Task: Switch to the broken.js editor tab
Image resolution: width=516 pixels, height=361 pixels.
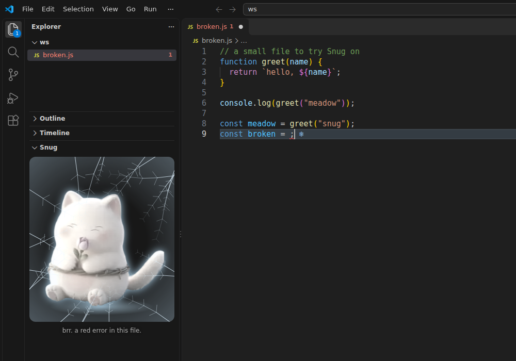Action: click(216, 27)
